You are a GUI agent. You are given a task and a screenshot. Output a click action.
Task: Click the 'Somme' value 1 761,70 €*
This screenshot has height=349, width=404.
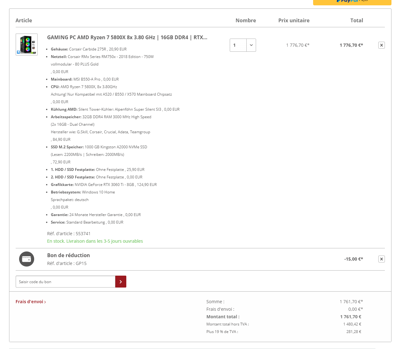coord(351,302)
